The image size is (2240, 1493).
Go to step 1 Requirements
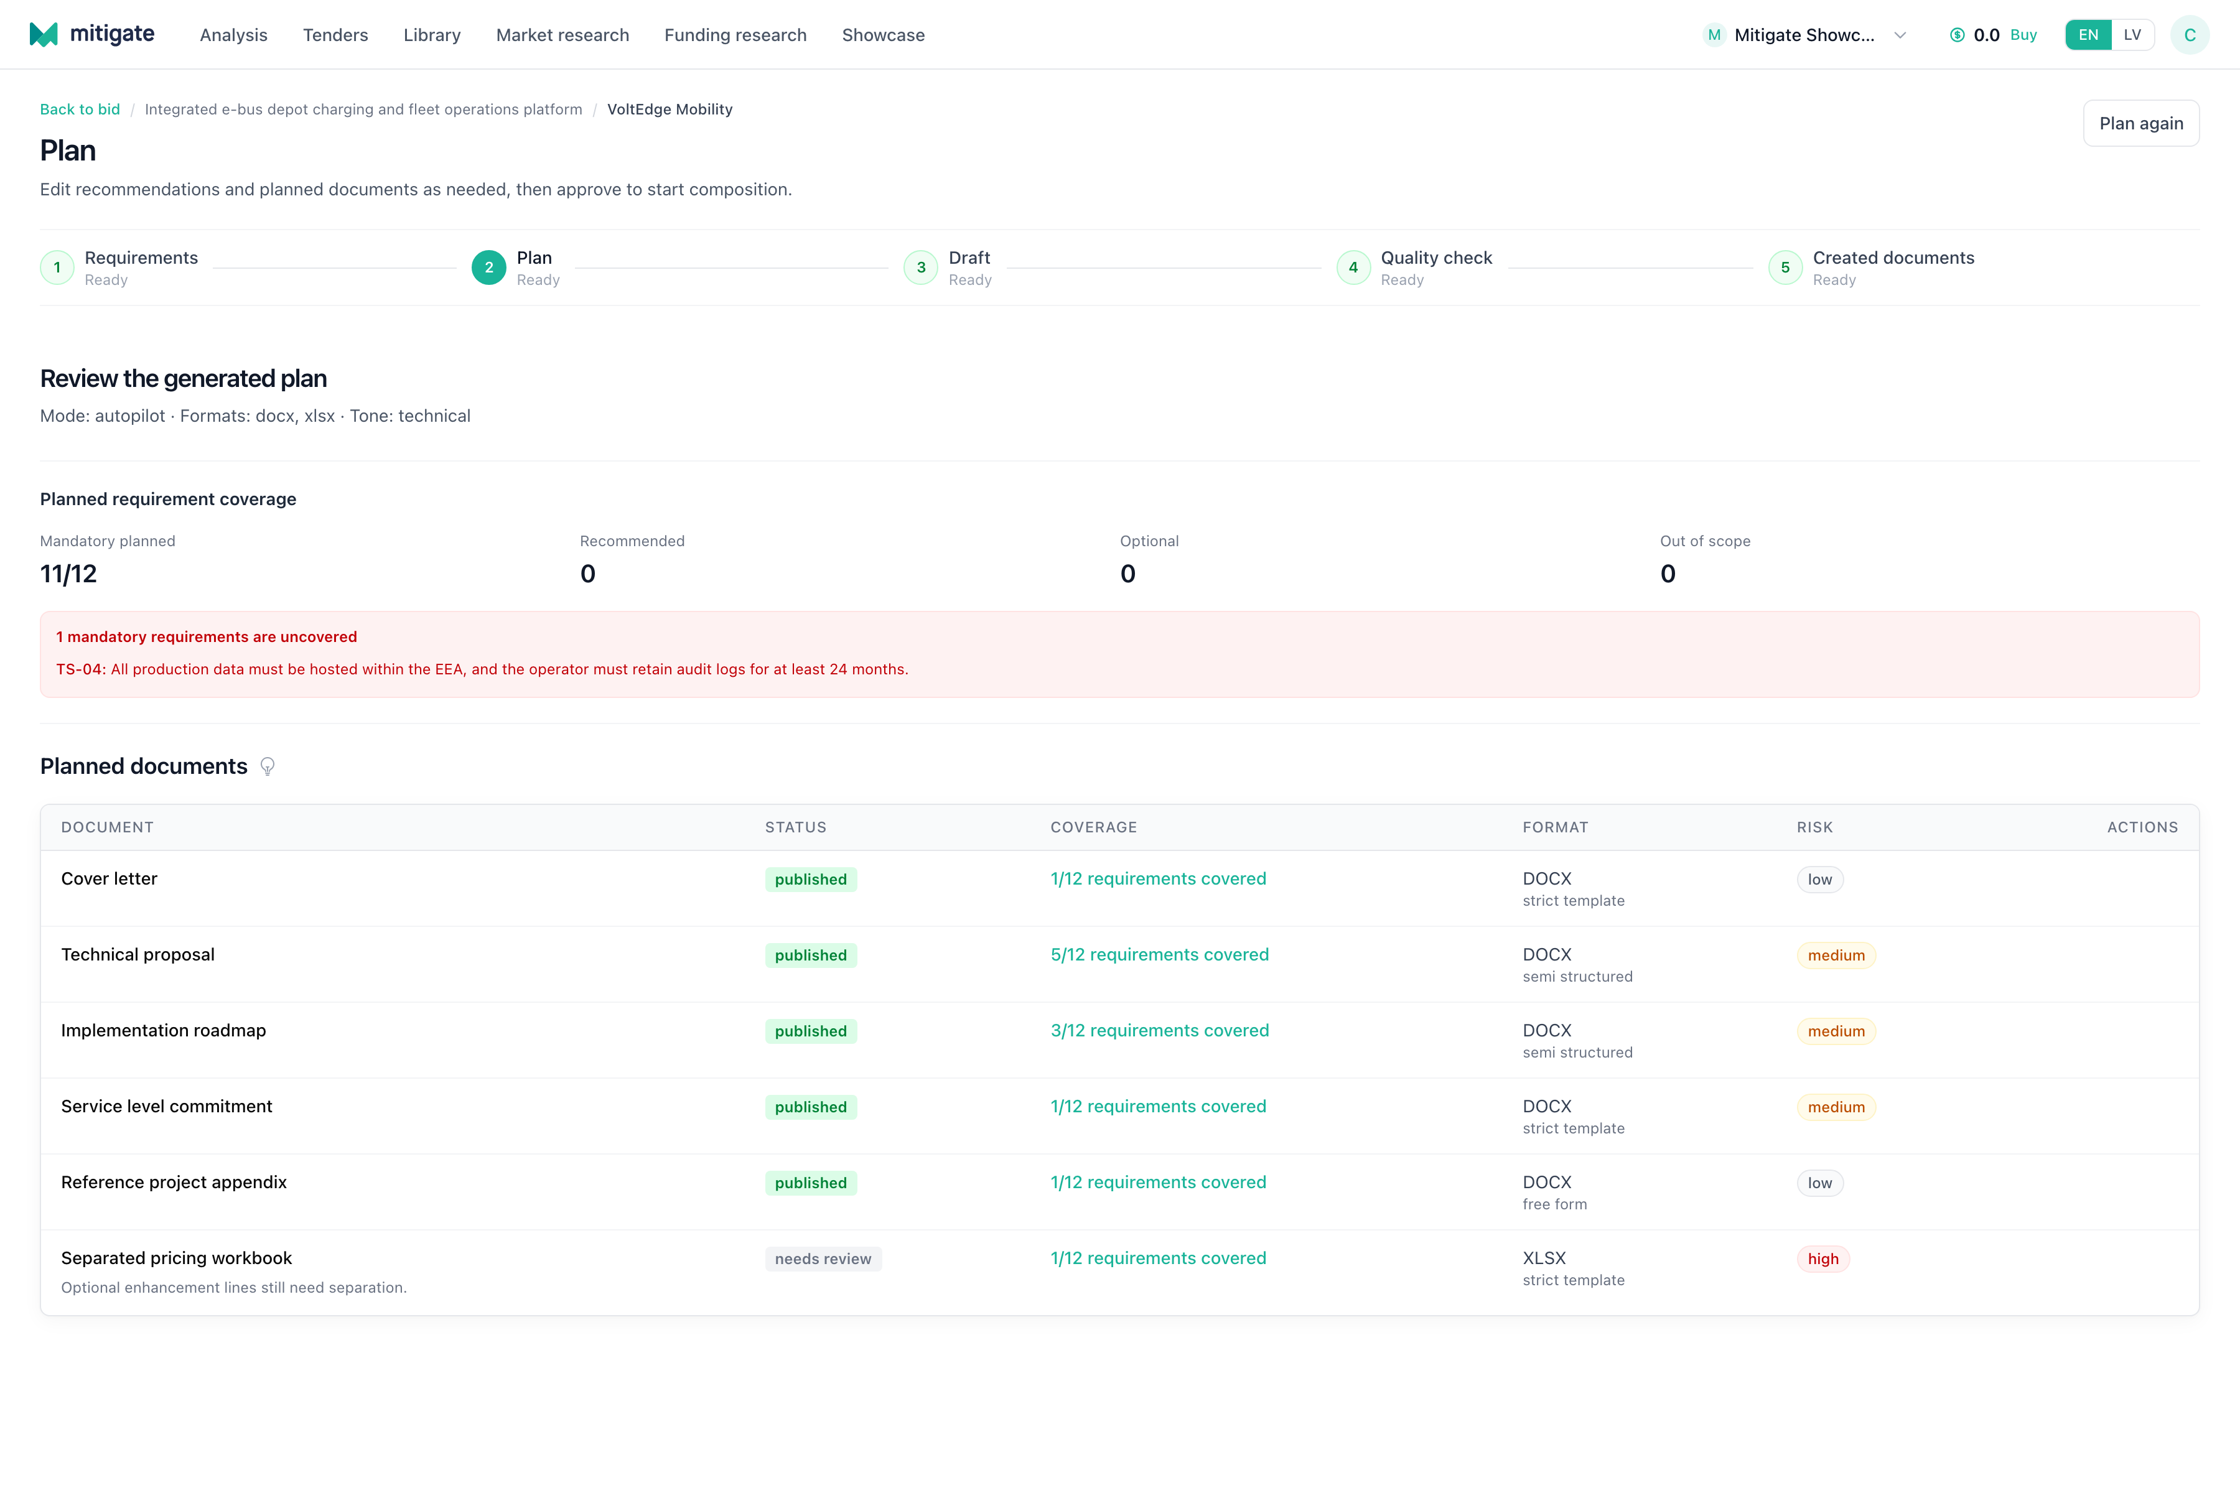[x=119, y=267]
